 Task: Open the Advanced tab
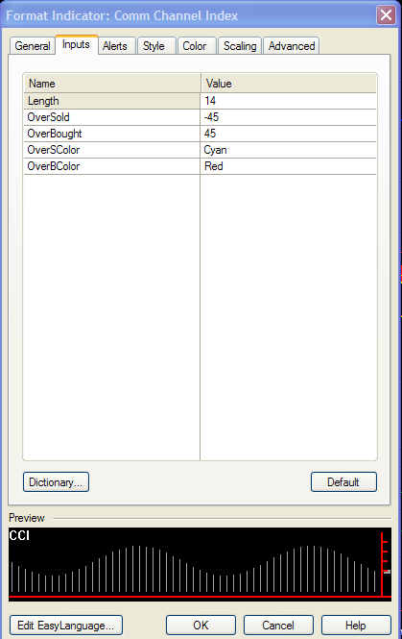pos(292,46)
